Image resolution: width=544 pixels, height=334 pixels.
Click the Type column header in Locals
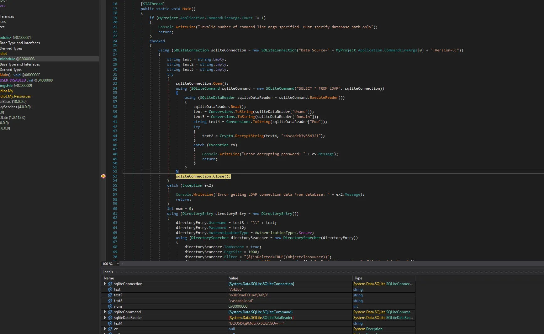(x=384, y=278)
